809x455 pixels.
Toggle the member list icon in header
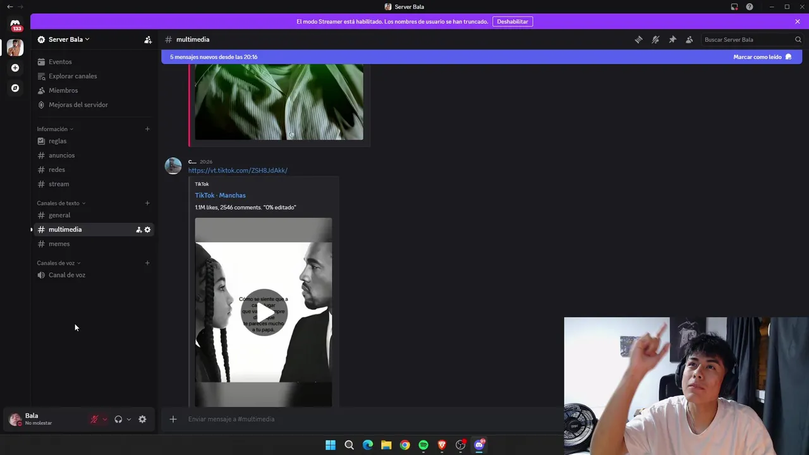(x=690, y=39)
